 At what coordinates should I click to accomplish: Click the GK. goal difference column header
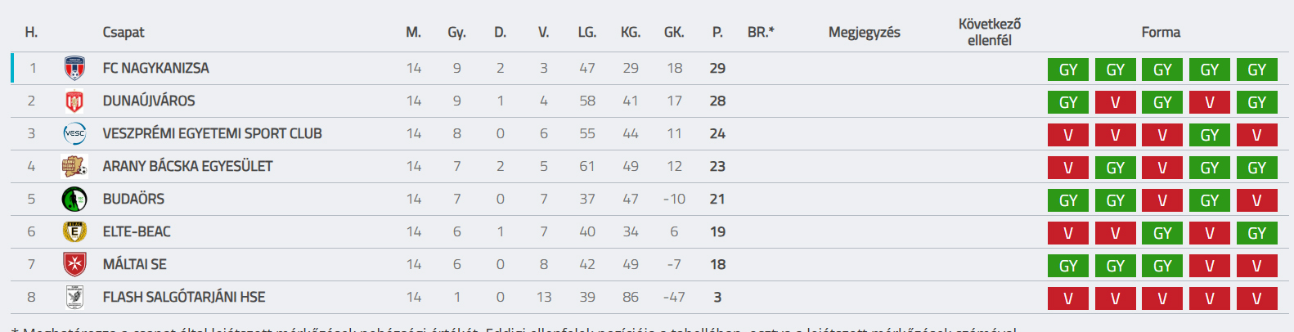tap(674, 33)
